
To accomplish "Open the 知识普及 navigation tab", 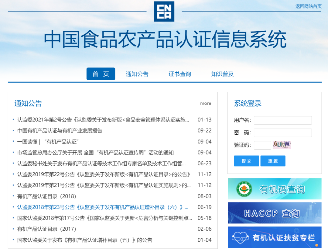I will pos(222,74).
